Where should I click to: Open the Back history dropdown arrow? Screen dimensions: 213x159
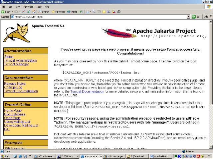(x=12, y=12)
